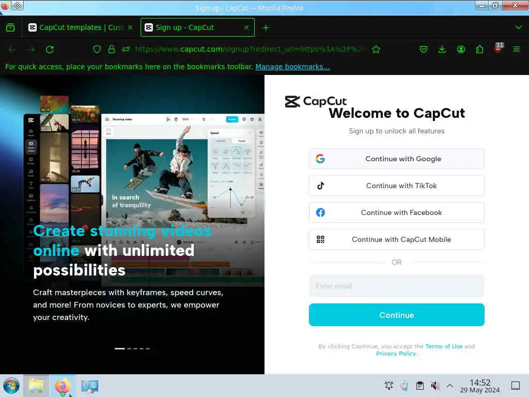Click the Windows-style Start button
Image resolution: width=529 pixels, height=397 pixels.
pos(11,386)
